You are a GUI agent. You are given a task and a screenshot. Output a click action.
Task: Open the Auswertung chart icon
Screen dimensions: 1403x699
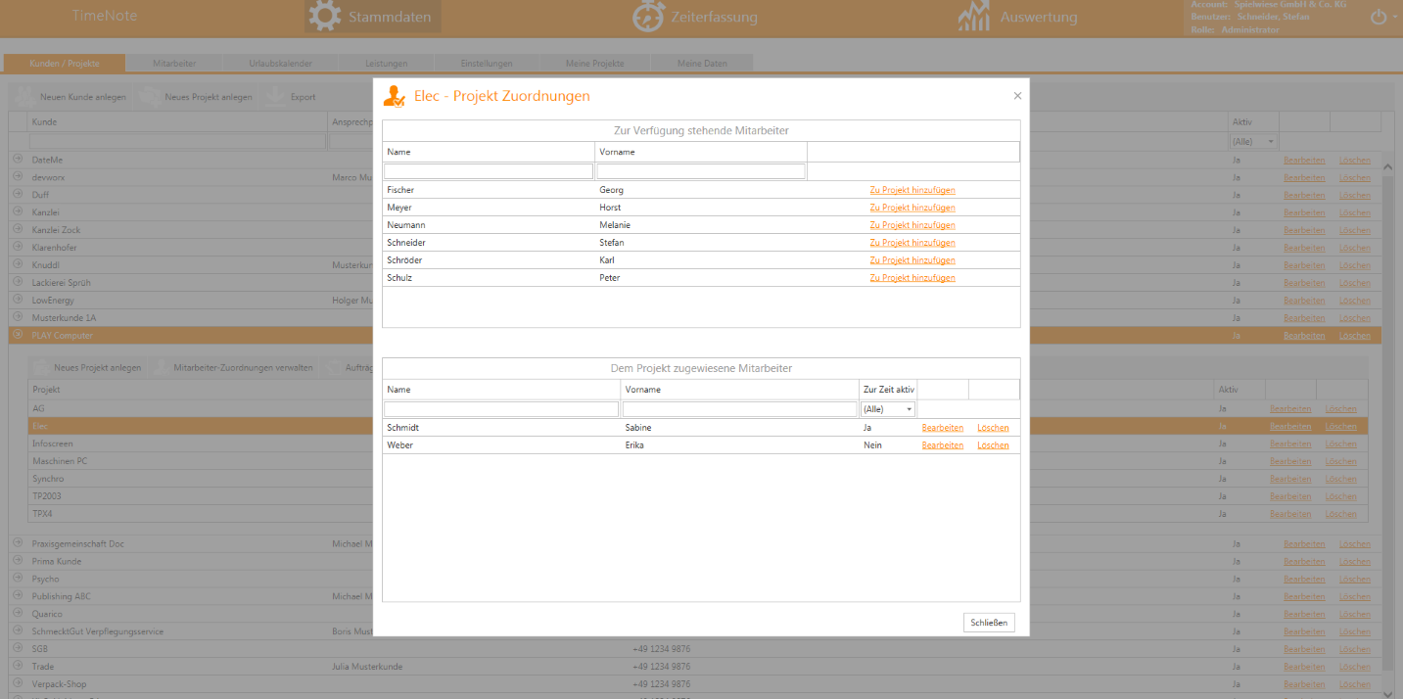pyautogui.click(x=975, y=17)
